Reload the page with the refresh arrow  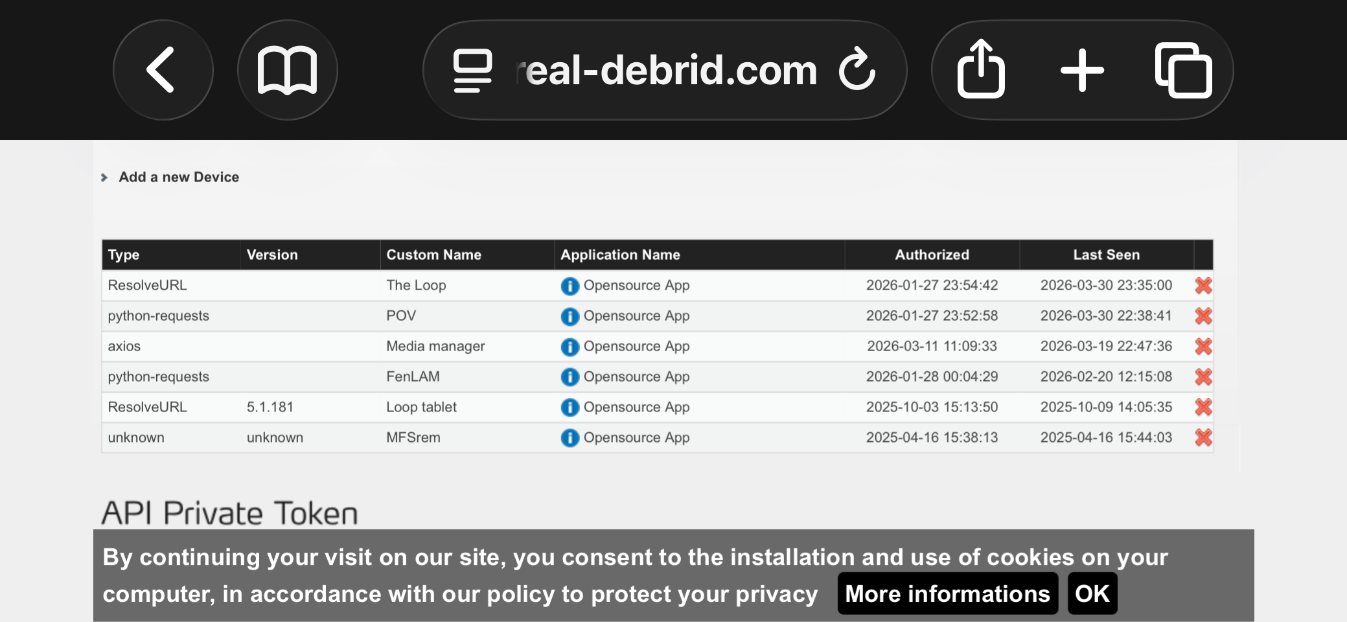(x=857, y=69)
